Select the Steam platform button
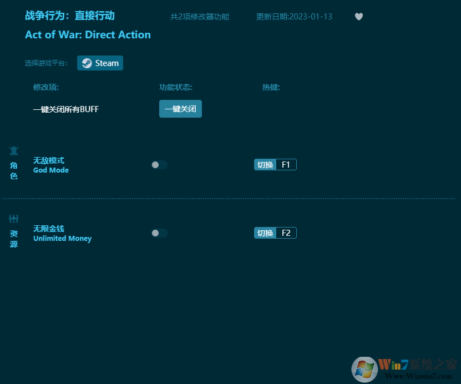Image resolution: width=461 pixels, height=384 pixels. 100,63
